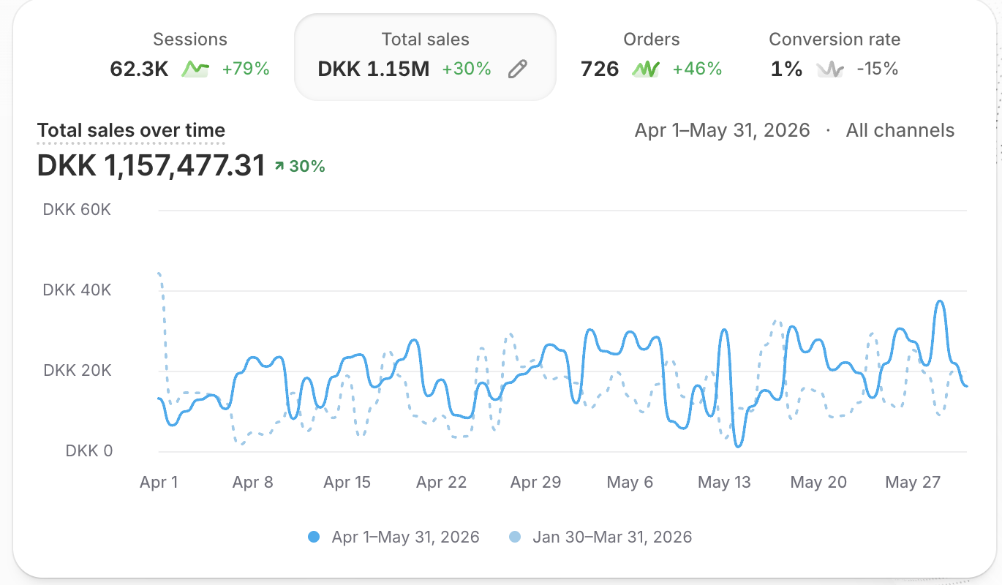
Task: Click the green up-arrow next to 30%
Action: (x=279, y=167)
